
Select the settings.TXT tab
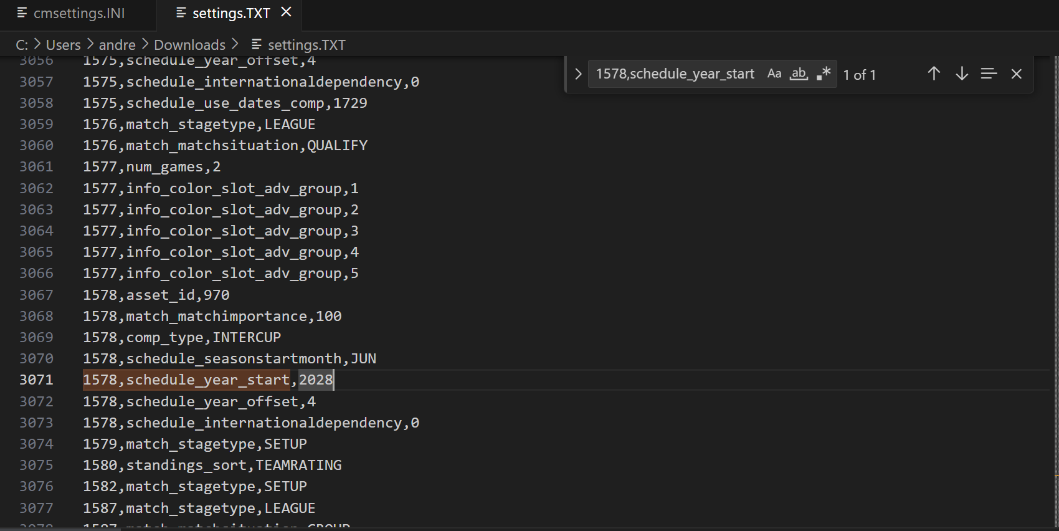[231, 13]
